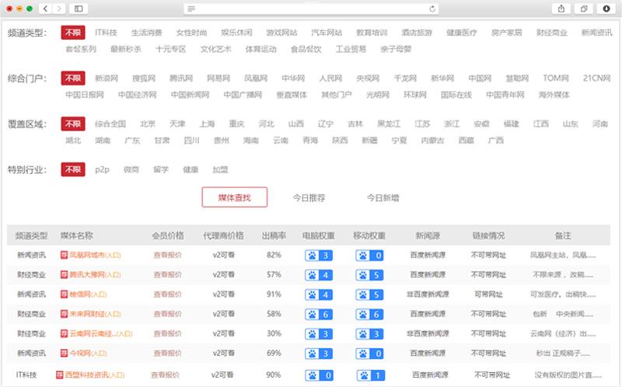Toggle the Safari sidebar icon

coord(79,9)
